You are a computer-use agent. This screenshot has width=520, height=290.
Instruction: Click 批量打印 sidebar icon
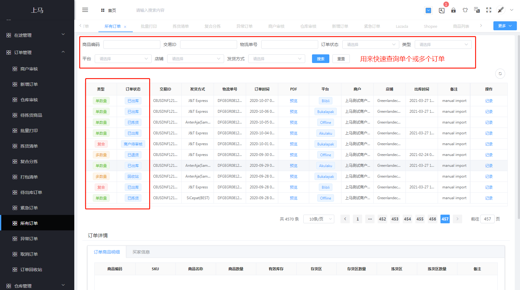[15, 131]
